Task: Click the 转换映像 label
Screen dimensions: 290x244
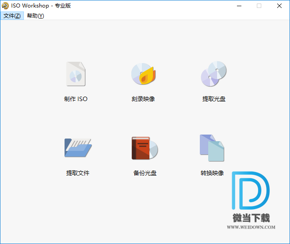Action: tap(212, 173)
